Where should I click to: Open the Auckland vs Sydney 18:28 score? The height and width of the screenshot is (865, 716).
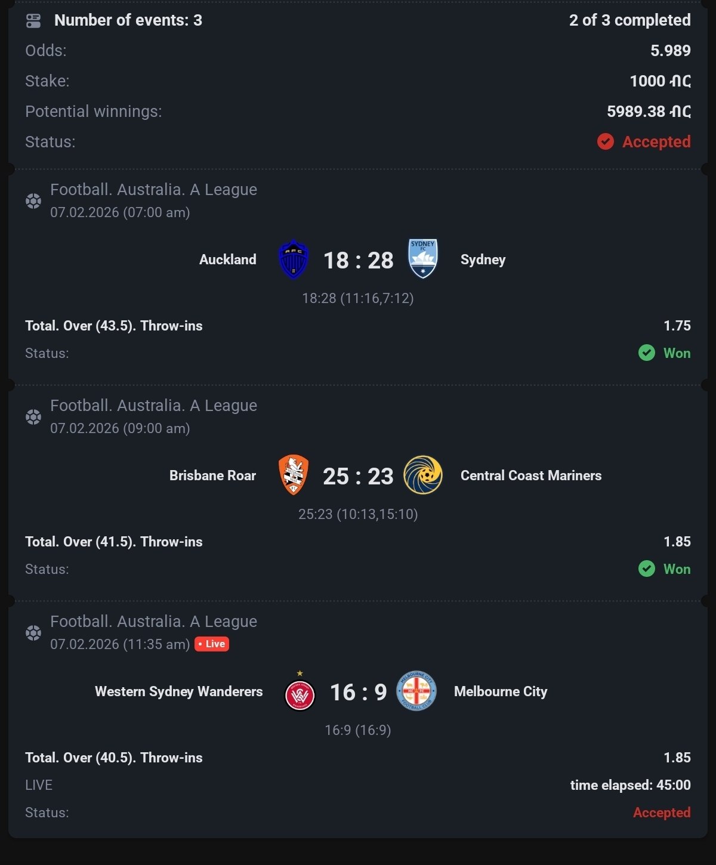tap(359, 261)
